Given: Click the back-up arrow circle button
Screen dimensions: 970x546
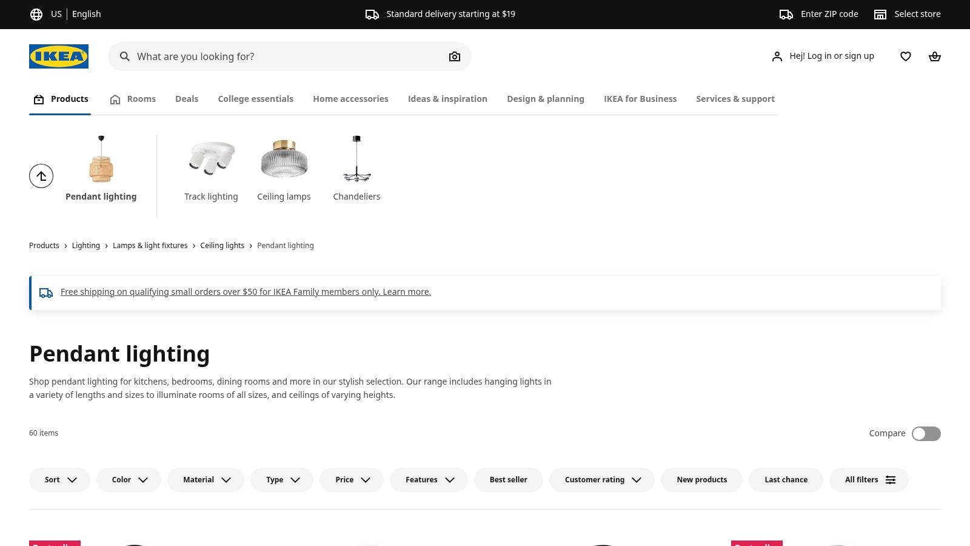Looking at the screenshot, I should coord(41,176).
